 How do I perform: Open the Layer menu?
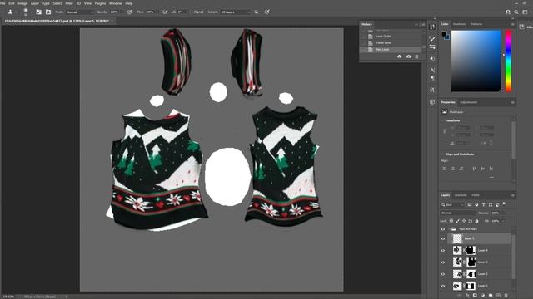[35, 3]
